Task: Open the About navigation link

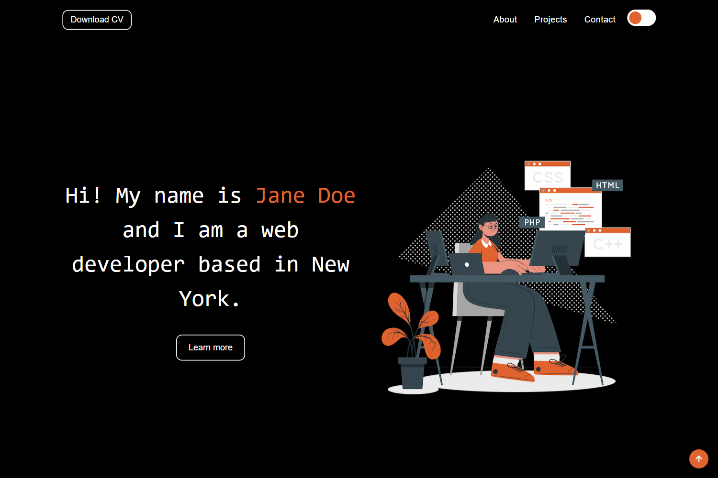Action: (505, 20)
